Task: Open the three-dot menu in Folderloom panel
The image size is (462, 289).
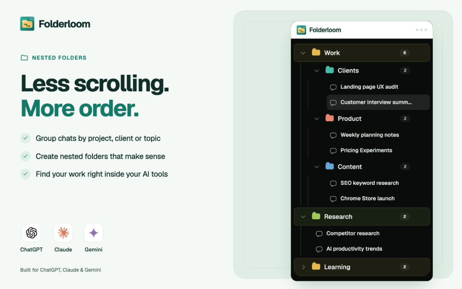Action: (421, 30)
